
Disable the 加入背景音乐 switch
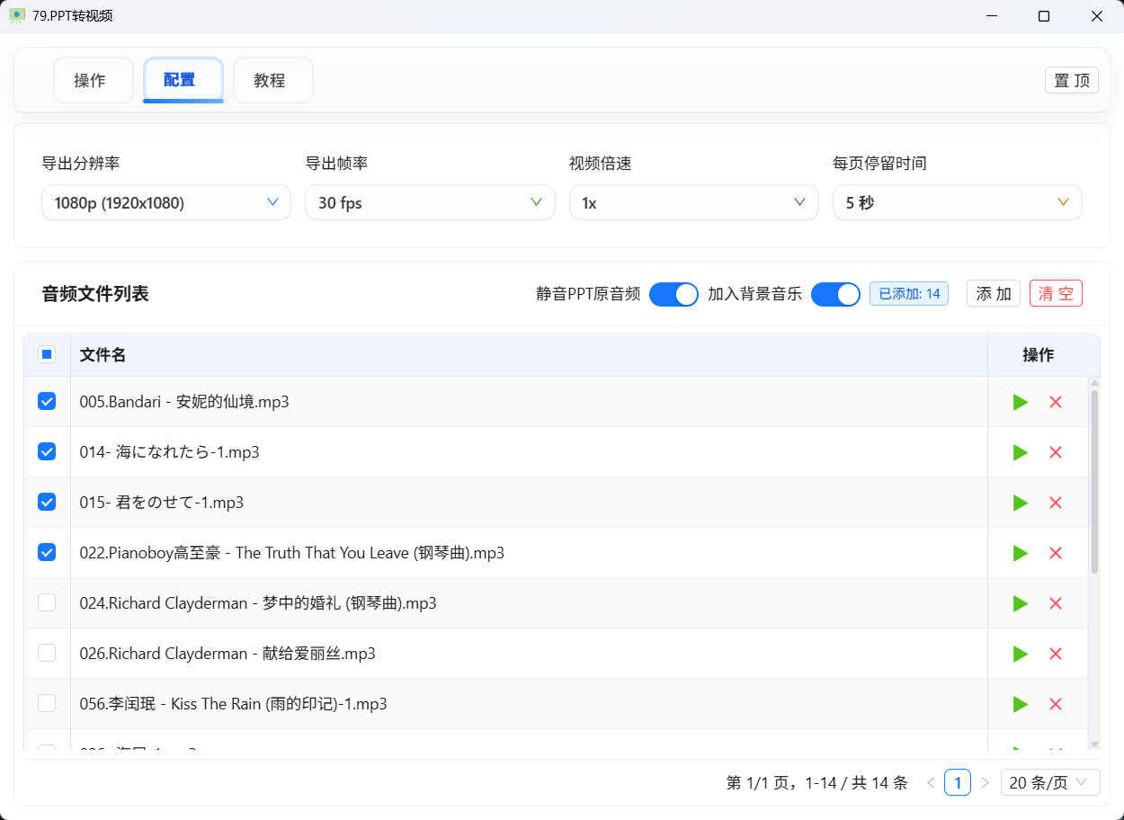tap(835, 294)
